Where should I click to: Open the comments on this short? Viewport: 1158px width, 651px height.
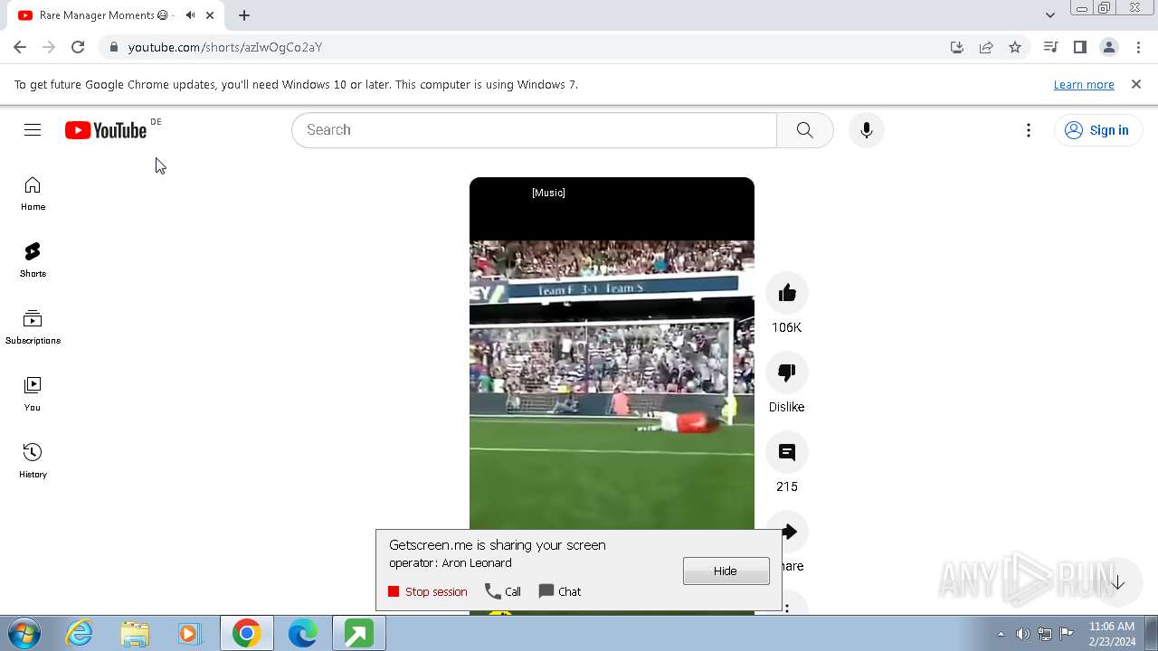(x=787, y=452)
